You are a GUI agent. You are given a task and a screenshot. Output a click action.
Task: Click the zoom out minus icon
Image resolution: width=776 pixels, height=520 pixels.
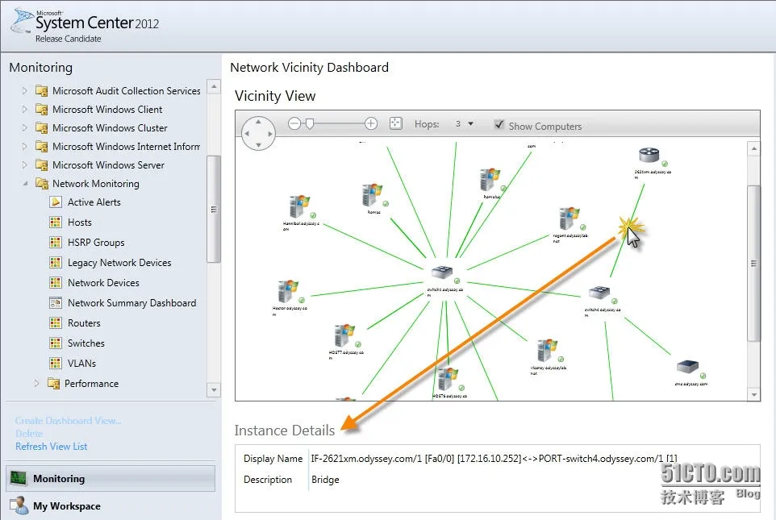pos(294,123)
